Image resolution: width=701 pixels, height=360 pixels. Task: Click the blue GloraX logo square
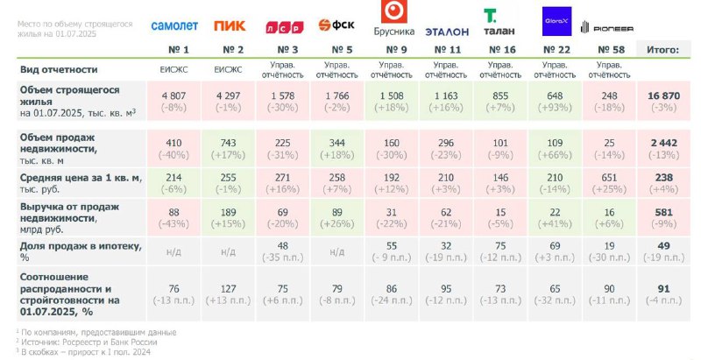(556, 21)
